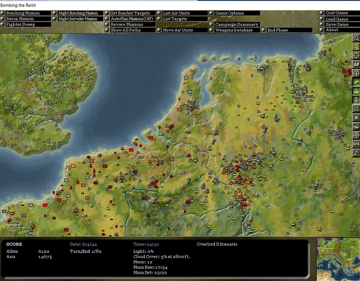Click the Moon Rise: 17:54 text
The width and height of the screenshot is (360, 281).
tap(150, 268)
